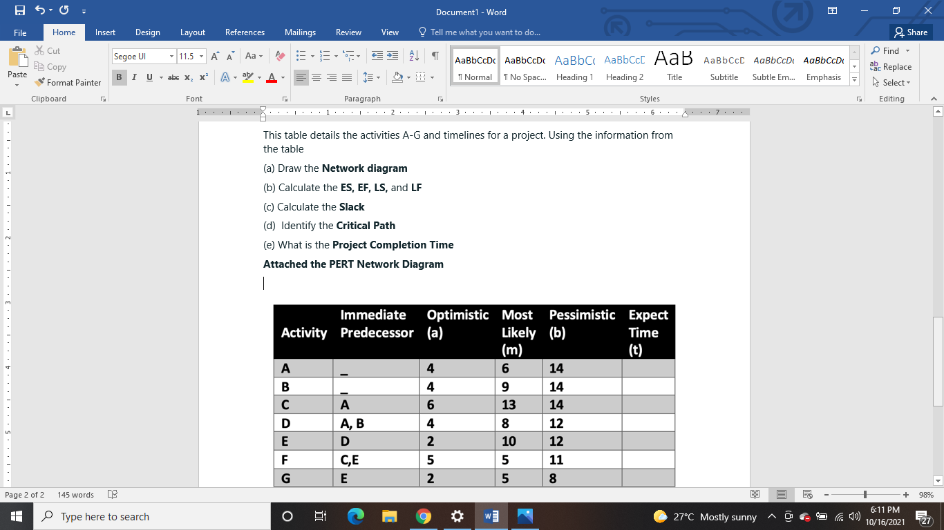Image resolution: width=944 pixels, height=530 pixels.
Task: Adjust the zoom slider in status bar
Action: click(865, 495)
